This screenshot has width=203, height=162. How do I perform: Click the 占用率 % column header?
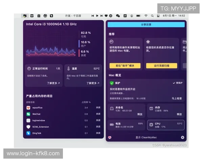coord(86,102)
